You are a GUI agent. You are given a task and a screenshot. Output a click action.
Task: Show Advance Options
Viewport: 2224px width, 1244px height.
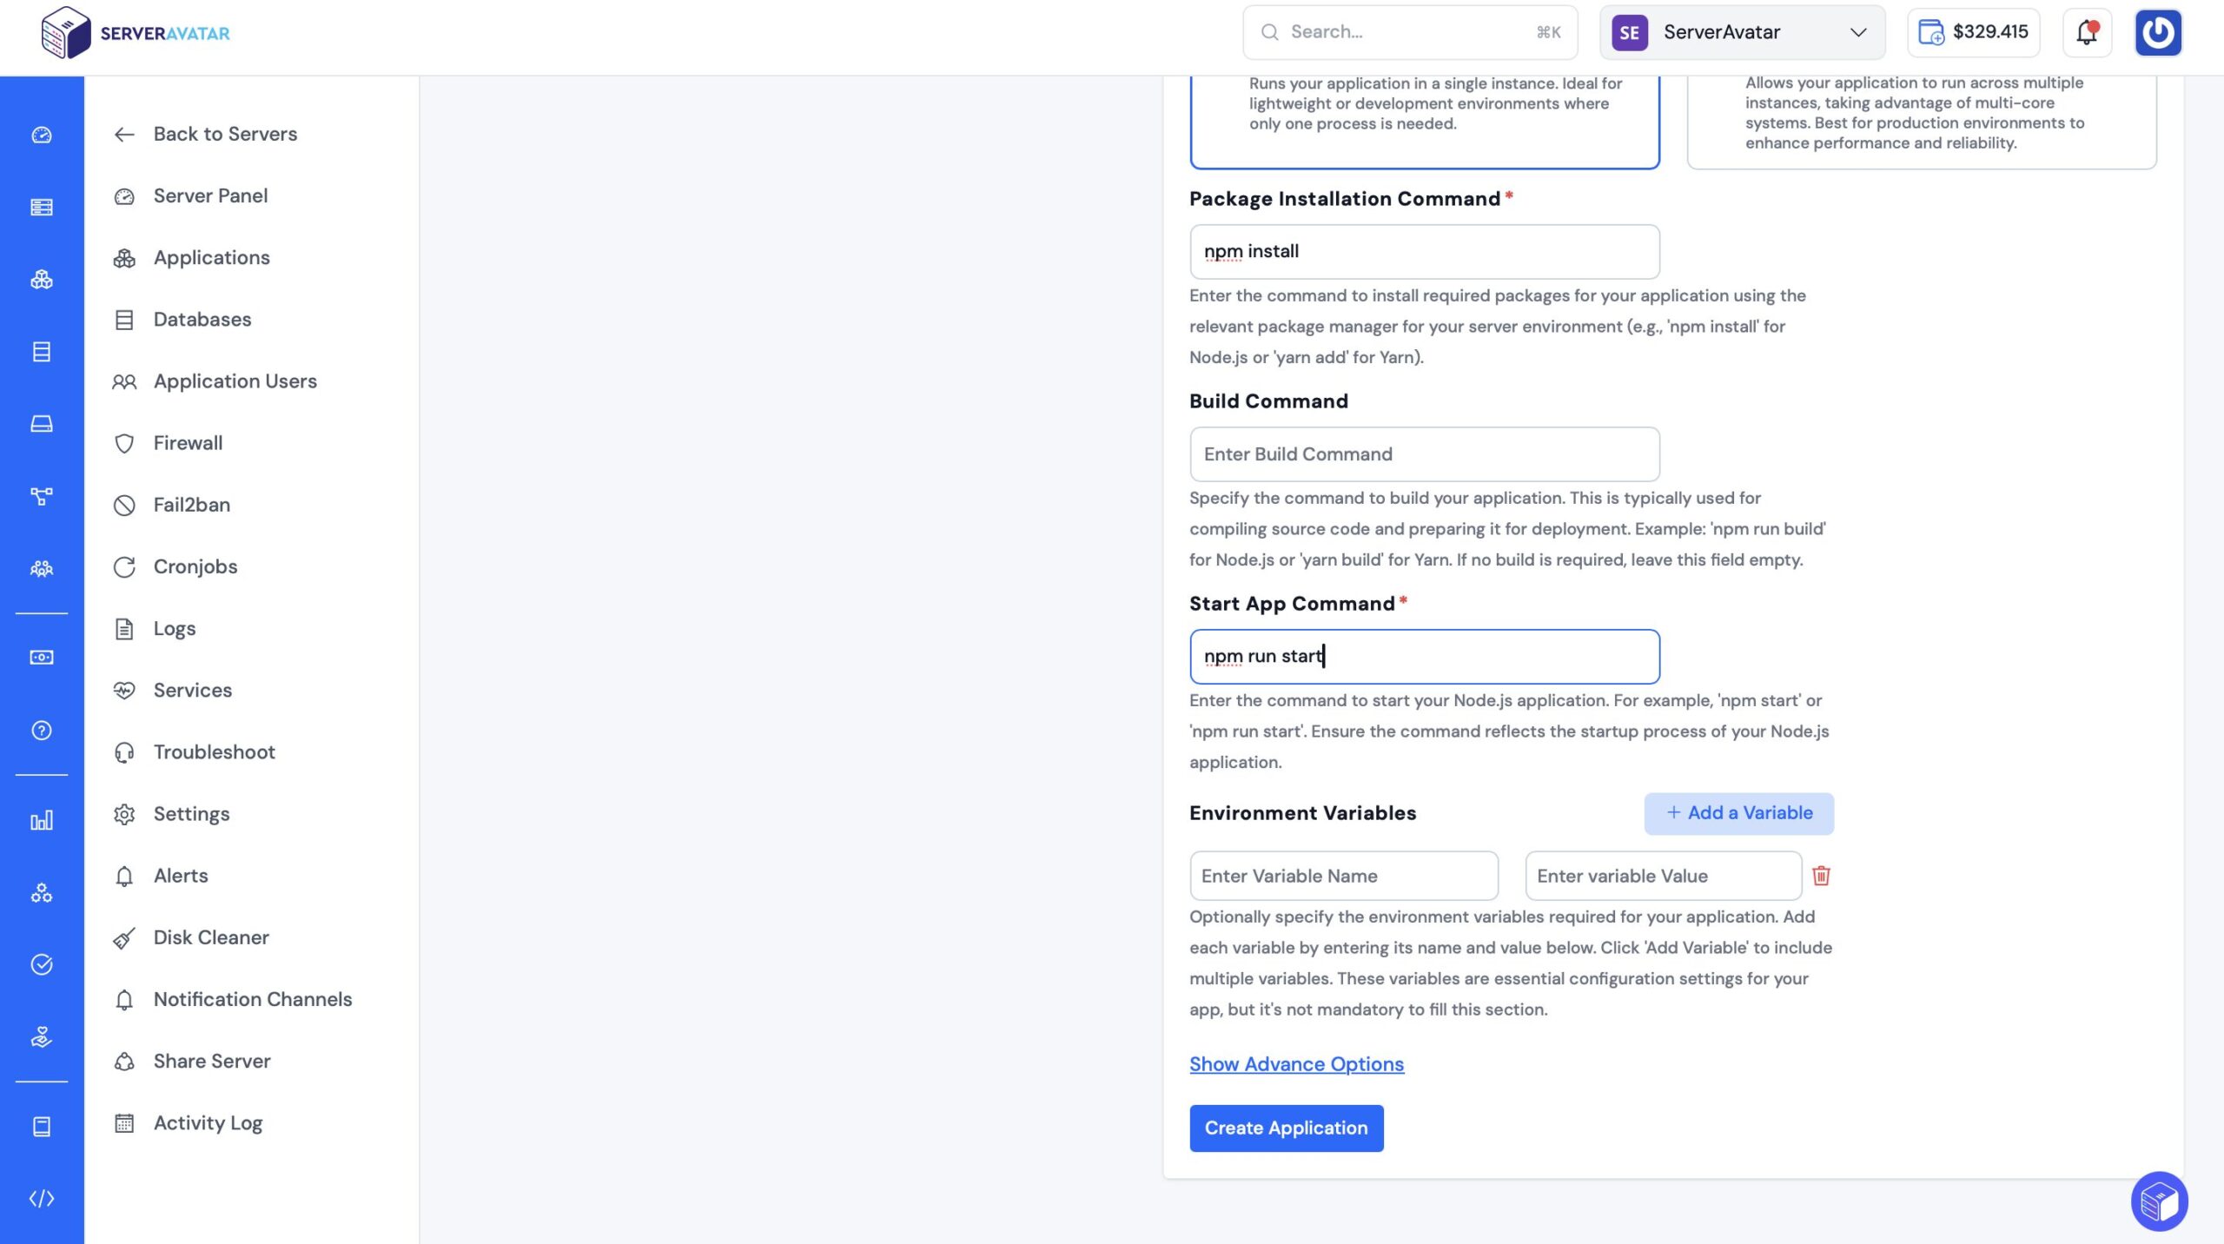tap(1296, 1064)
